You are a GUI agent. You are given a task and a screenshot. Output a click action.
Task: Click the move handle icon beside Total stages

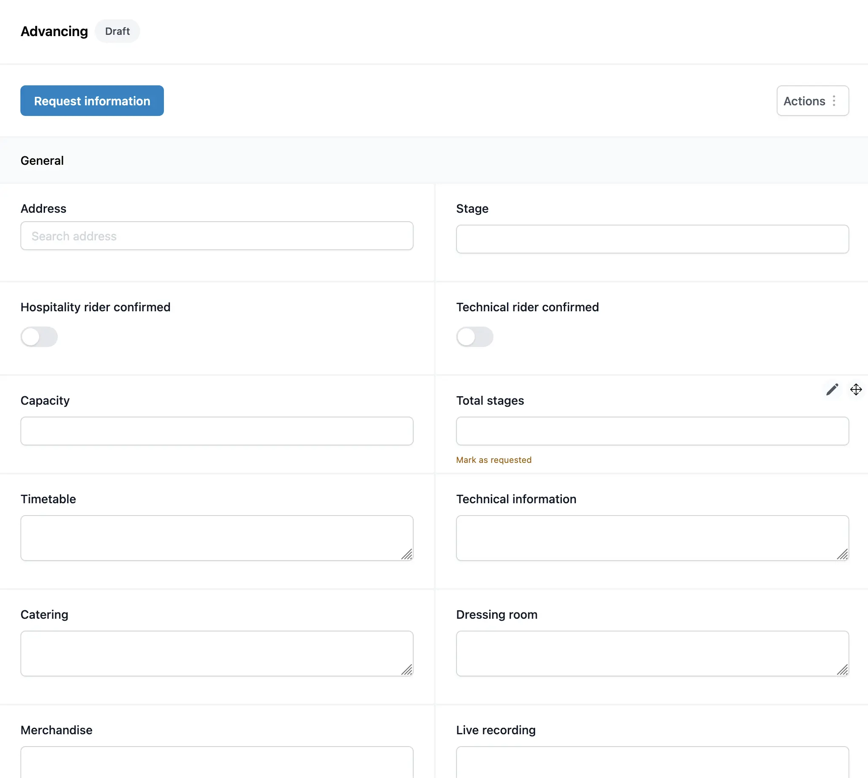(856, 389)
